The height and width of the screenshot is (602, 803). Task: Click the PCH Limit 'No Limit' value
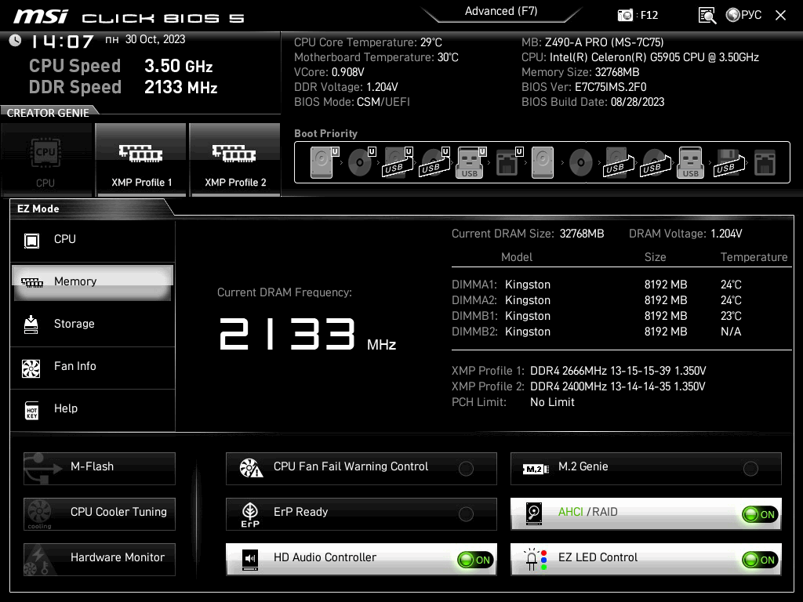point(552,402)
